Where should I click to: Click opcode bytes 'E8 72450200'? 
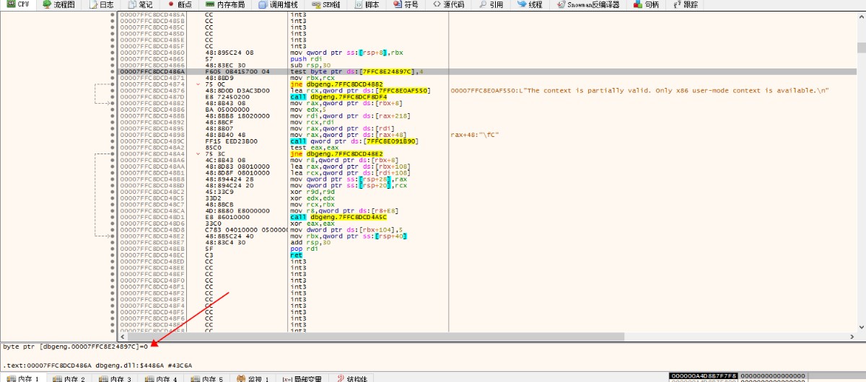[x=227, y=97]
